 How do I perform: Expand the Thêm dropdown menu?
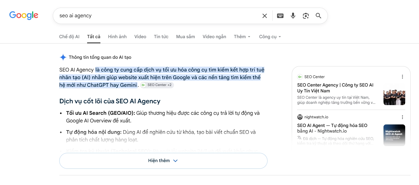[242, 37]
